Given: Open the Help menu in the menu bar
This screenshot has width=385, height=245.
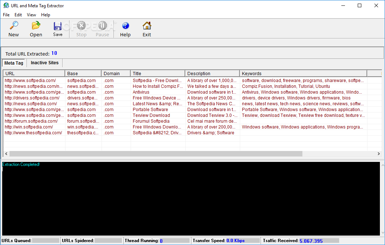Looking at the screenshot, I should click(46, 15).
